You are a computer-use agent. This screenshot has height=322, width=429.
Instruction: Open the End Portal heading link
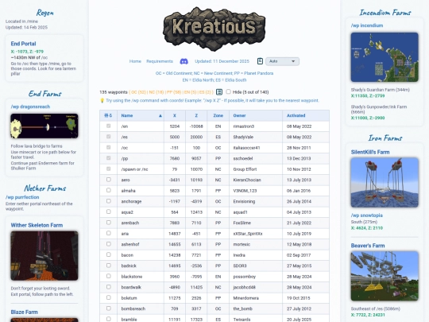pos(23,44)
